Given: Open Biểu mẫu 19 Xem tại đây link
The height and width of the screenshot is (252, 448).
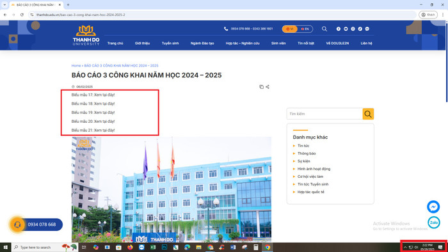Looking at the screenshot, I should pos(93,113).
